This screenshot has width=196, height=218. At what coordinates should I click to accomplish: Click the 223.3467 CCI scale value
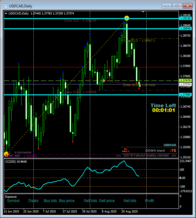coord(186,161)
